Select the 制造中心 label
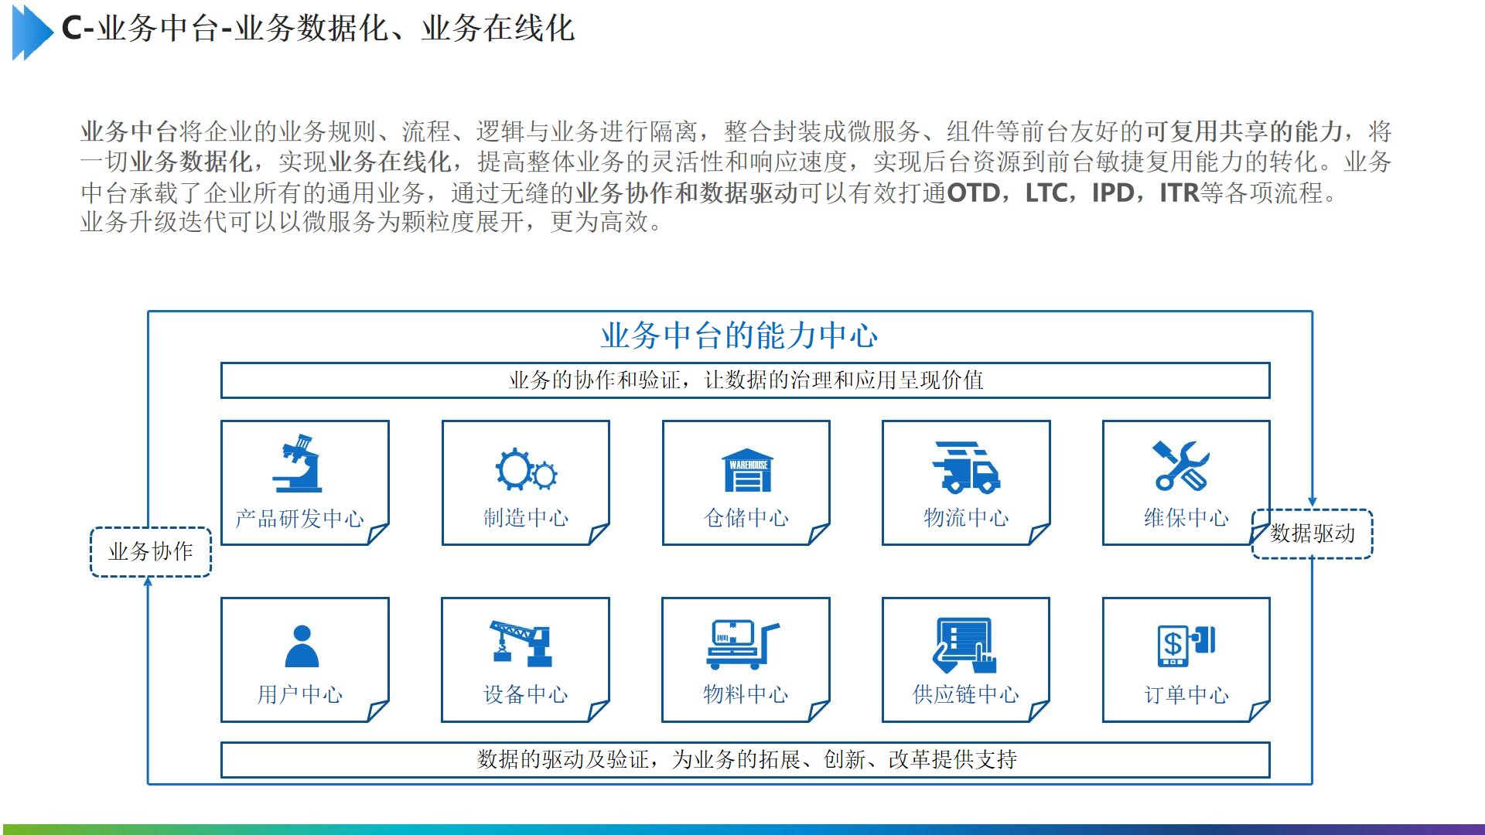 (x=526, y=518)
